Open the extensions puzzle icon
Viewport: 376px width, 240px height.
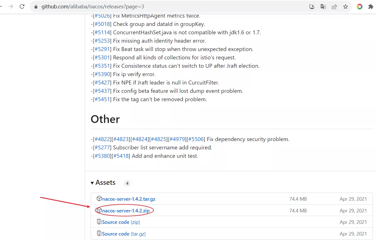371,7
